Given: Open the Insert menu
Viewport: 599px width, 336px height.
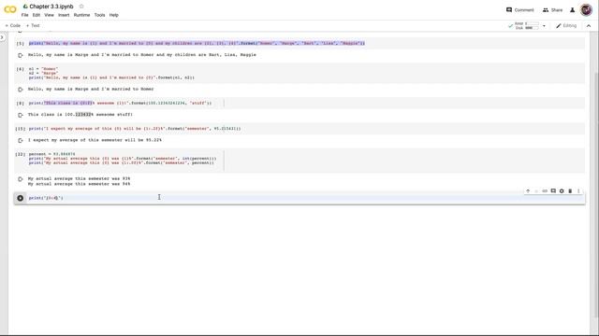Looking at the screenshot, I should 64,15.
